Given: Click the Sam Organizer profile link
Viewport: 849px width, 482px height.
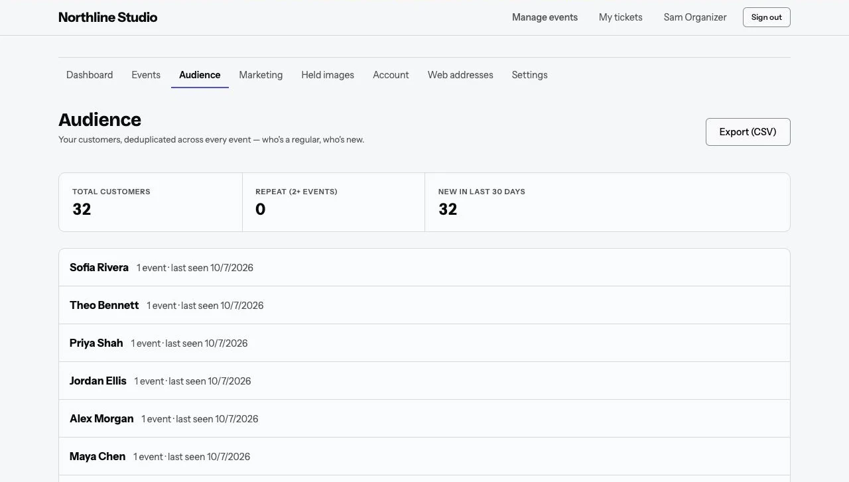Looking at the screenshot, I should tap(695, 17).
